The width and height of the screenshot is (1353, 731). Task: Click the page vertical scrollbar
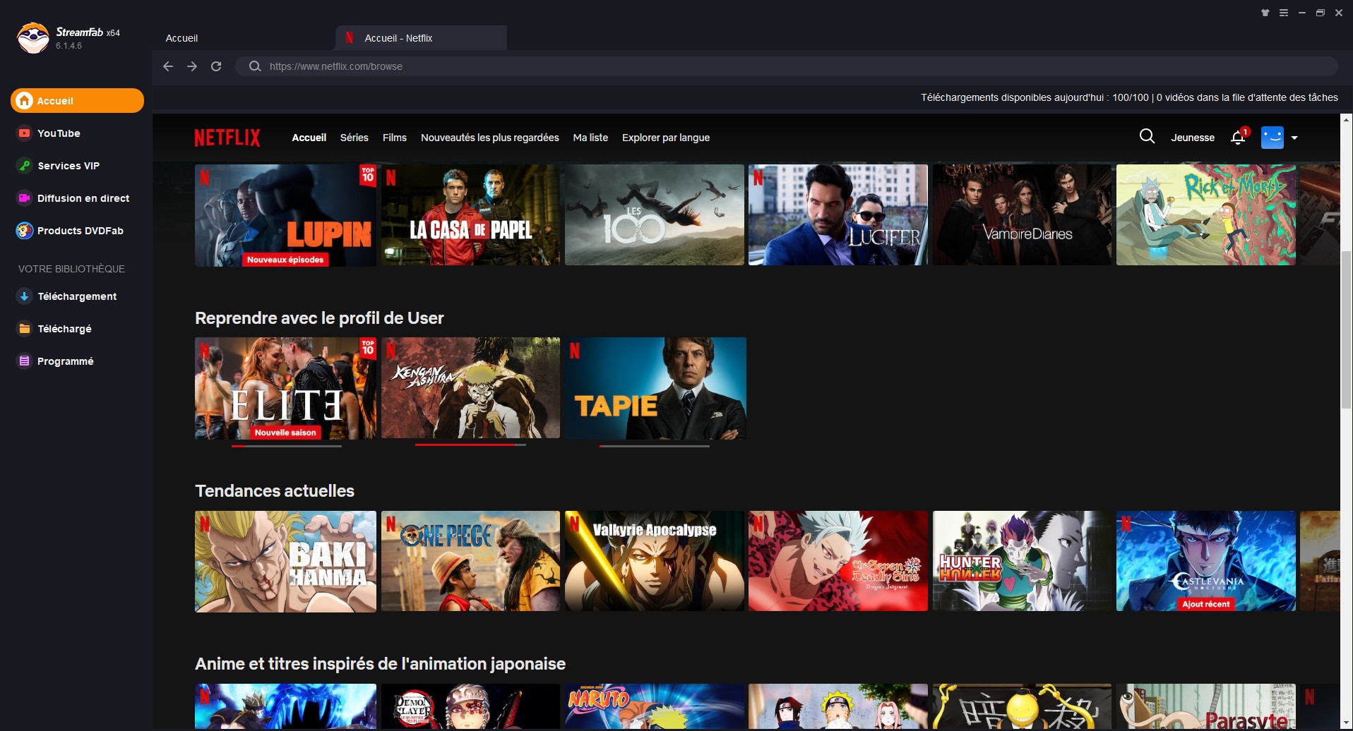click(x=1346, y=330)
